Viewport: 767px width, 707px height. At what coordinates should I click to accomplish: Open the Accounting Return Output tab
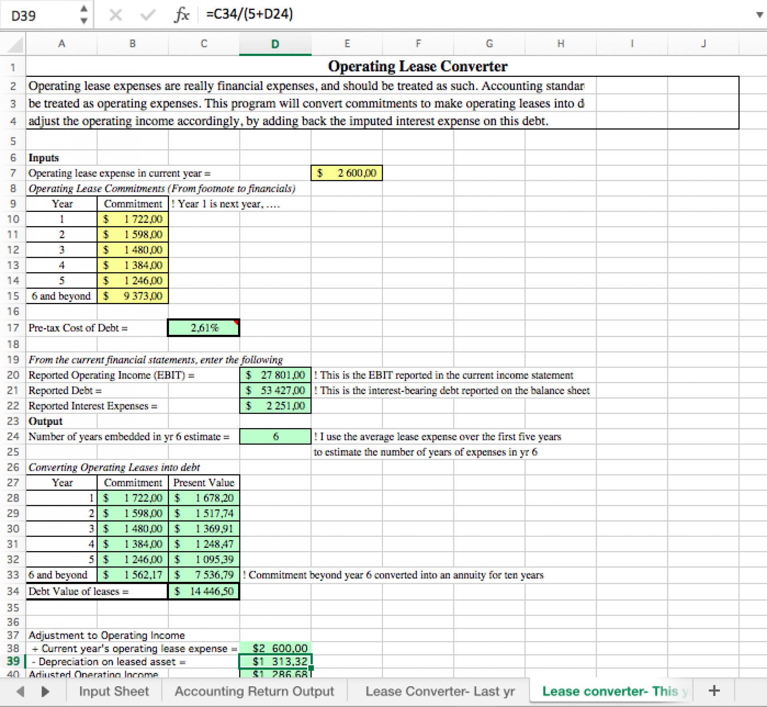(254, 691)
